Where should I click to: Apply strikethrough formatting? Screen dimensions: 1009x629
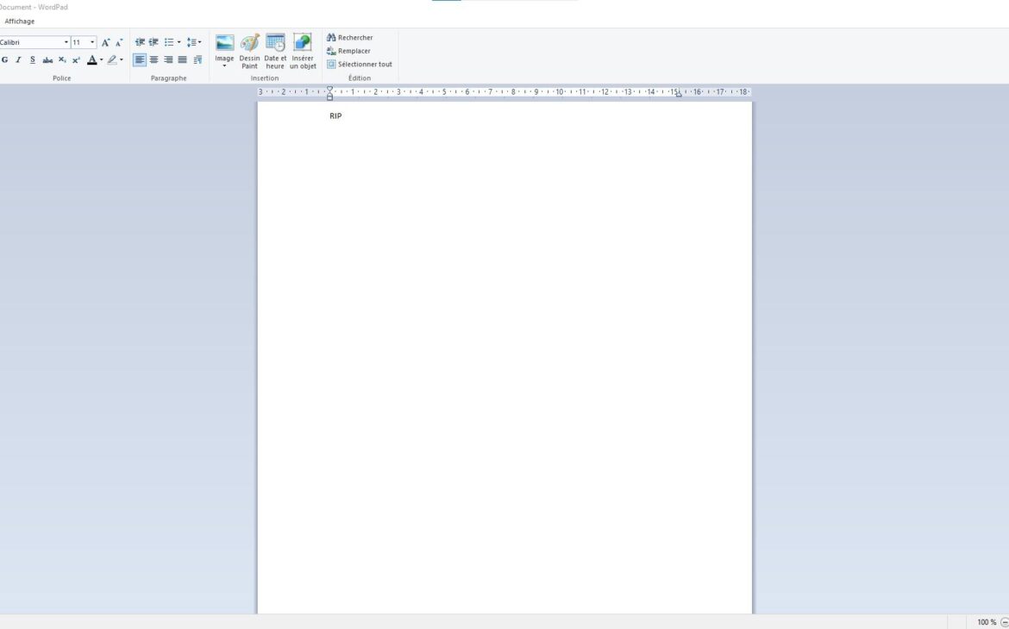(x=47, y=59)
